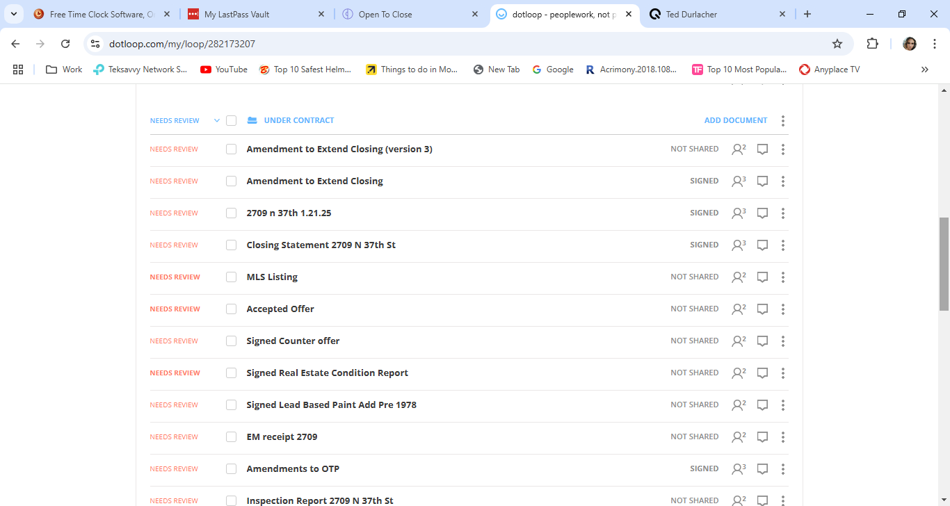This screenshot has height=506, width=950.
Task: Open comments for Amendment to Extend Closing (version 3)
Action: coord(762,149)
